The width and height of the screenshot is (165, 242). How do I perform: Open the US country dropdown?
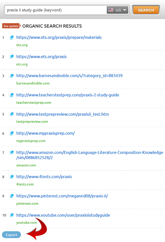[x=118, y=10]
